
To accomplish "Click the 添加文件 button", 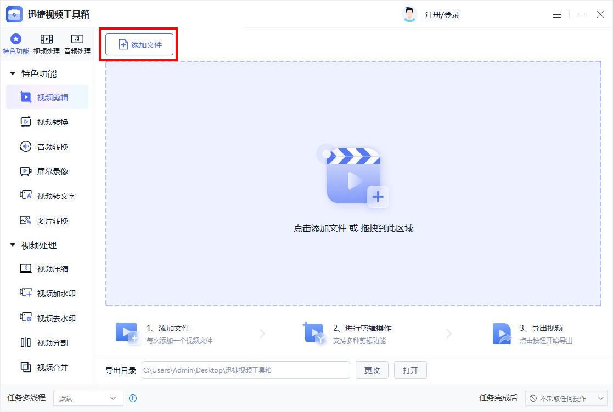I will [139, 44].
